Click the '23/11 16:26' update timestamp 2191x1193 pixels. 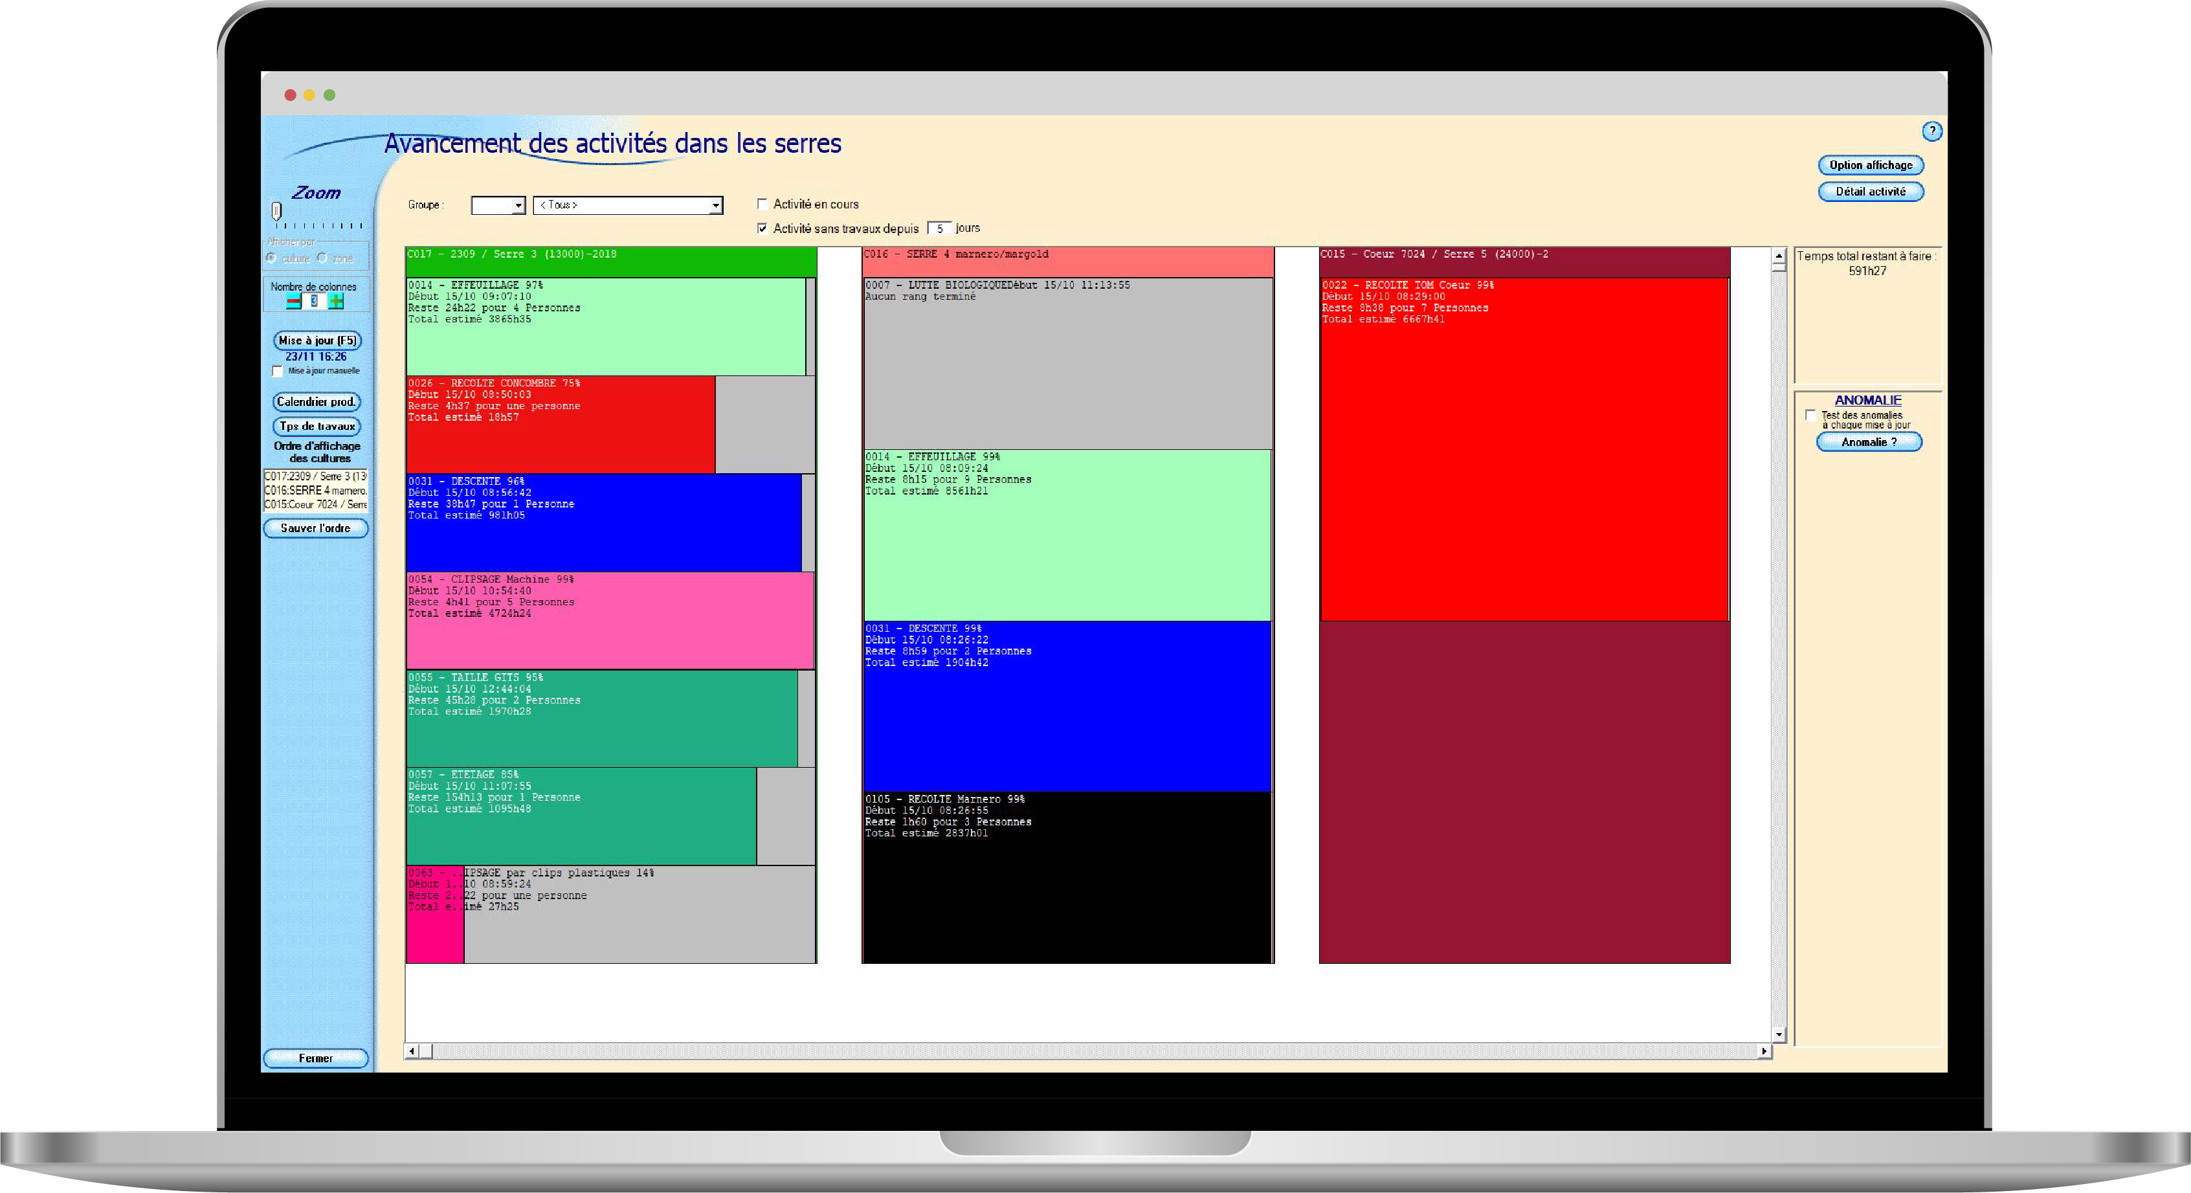[x=316, y=356]
